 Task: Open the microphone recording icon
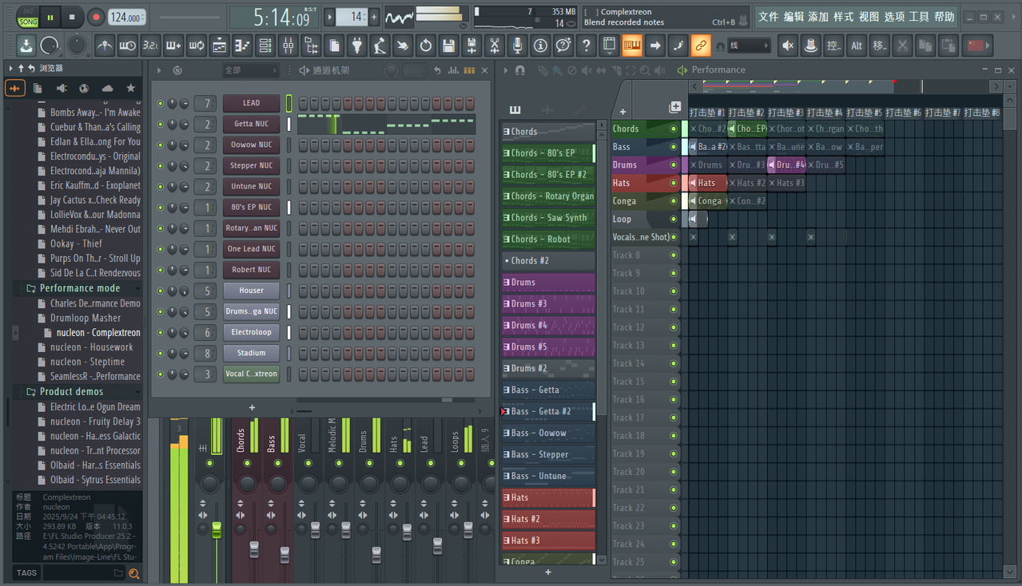click(x=518, y=46)
